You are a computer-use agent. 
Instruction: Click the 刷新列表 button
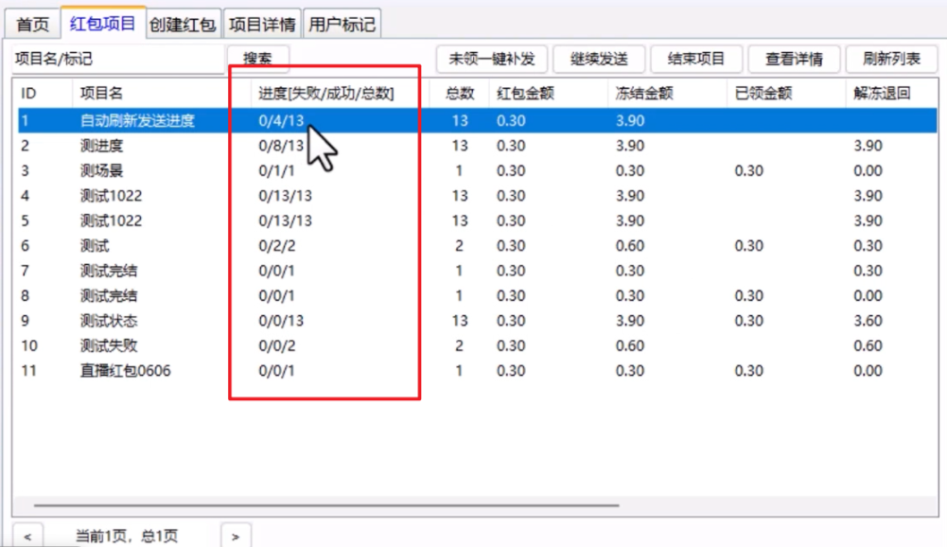891,59
